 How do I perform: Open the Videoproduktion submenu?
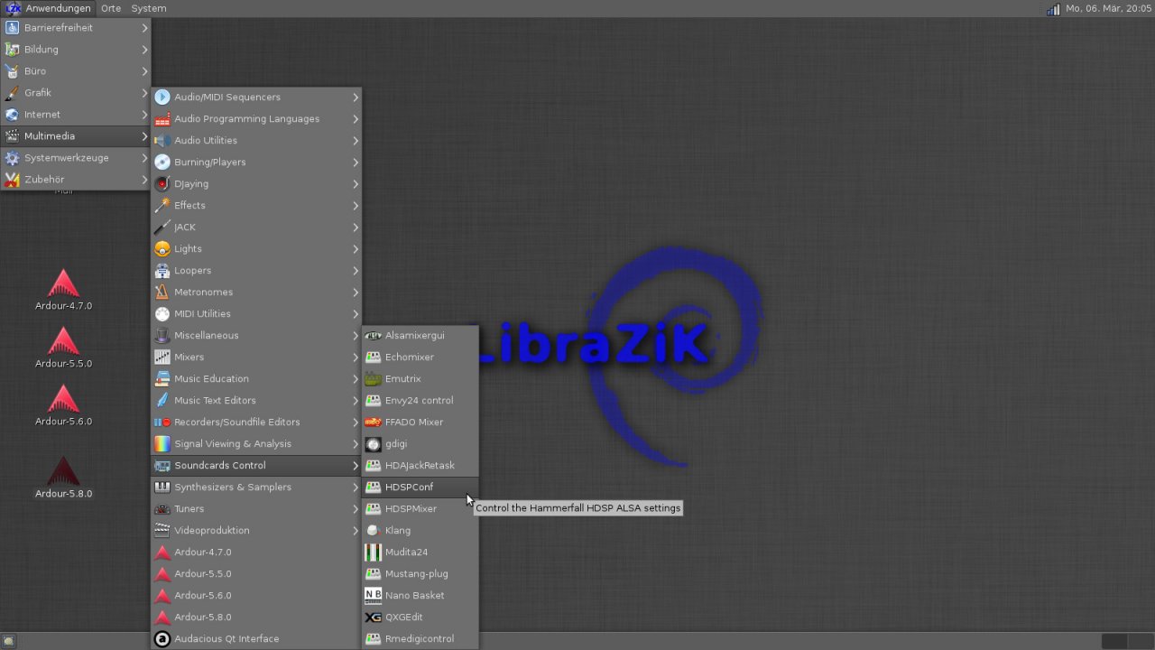click(256, 530)
